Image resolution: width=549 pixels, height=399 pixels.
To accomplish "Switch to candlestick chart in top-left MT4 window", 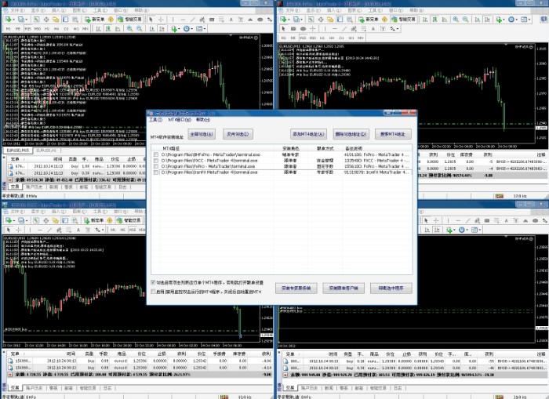I will [x=108, y=29].
